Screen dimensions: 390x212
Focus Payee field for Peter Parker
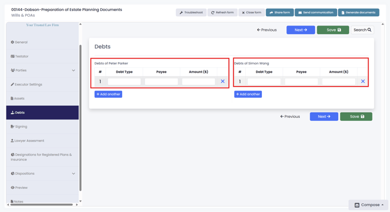(161, 81)
